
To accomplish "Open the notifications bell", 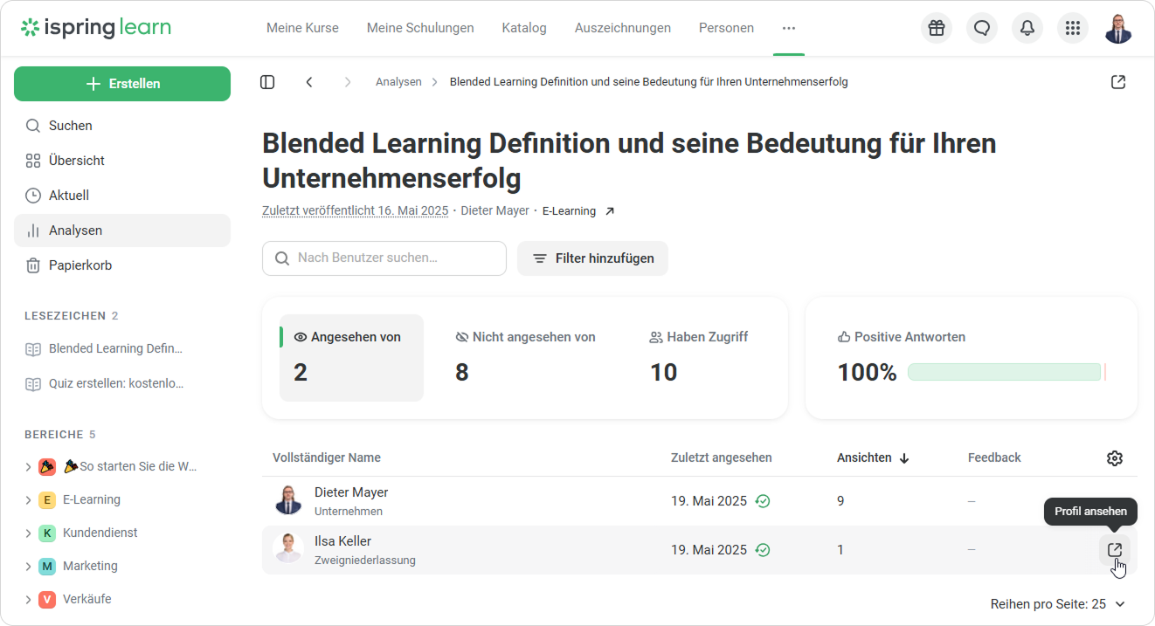I will 1027,28.
